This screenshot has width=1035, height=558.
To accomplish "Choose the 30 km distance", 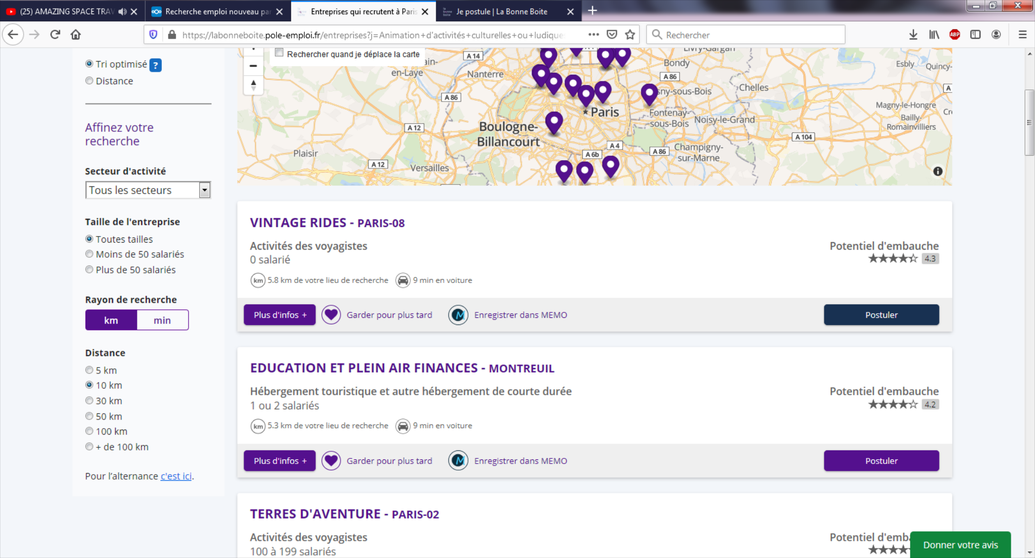I will coord(89,401).
